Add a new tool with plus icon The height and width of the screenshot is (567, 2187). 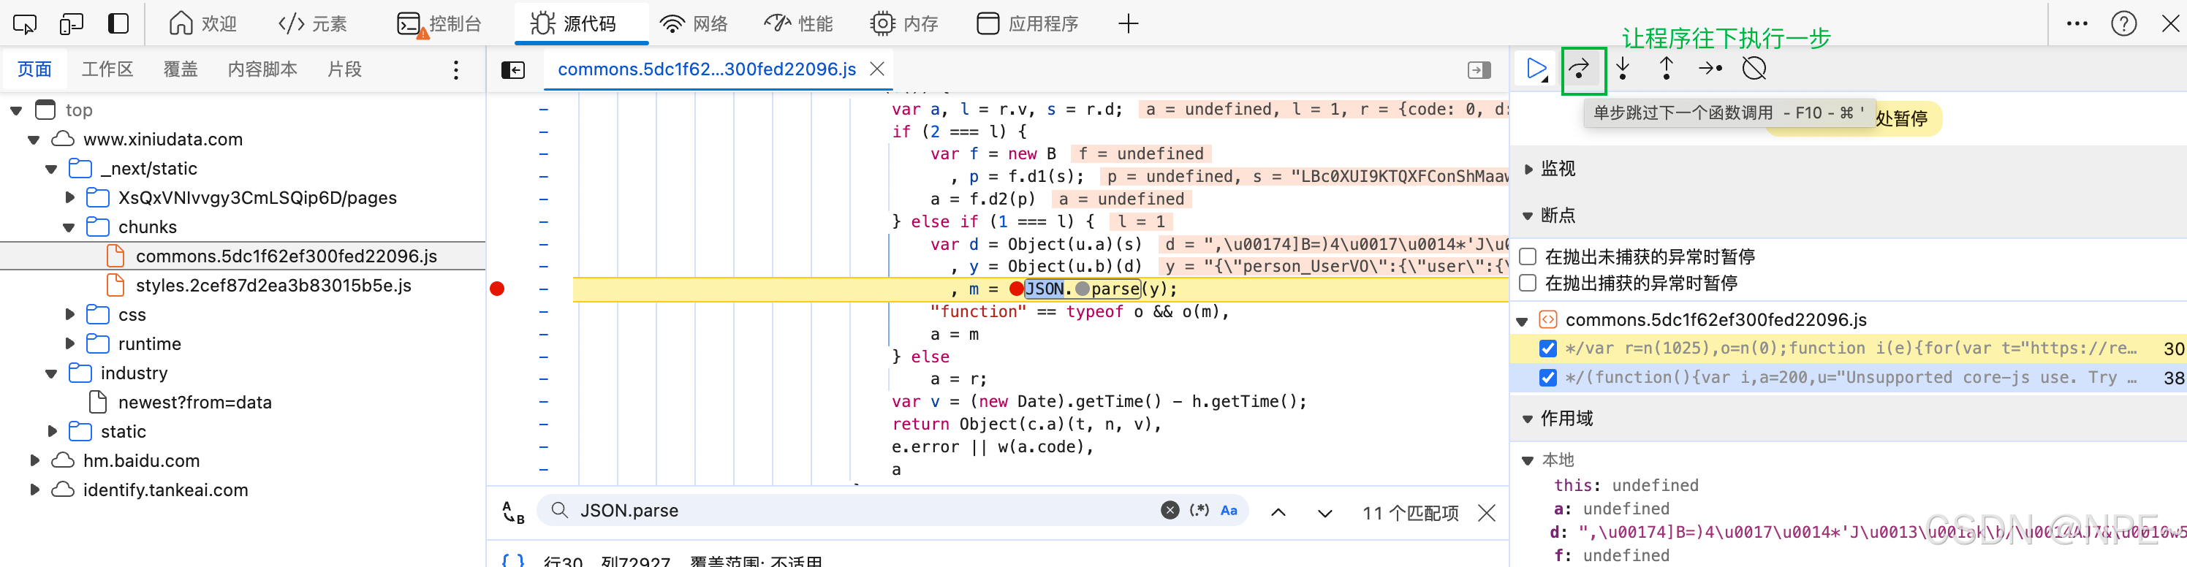1127,24
